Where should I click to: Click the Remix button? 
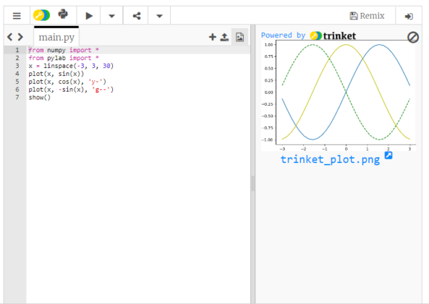368,16
